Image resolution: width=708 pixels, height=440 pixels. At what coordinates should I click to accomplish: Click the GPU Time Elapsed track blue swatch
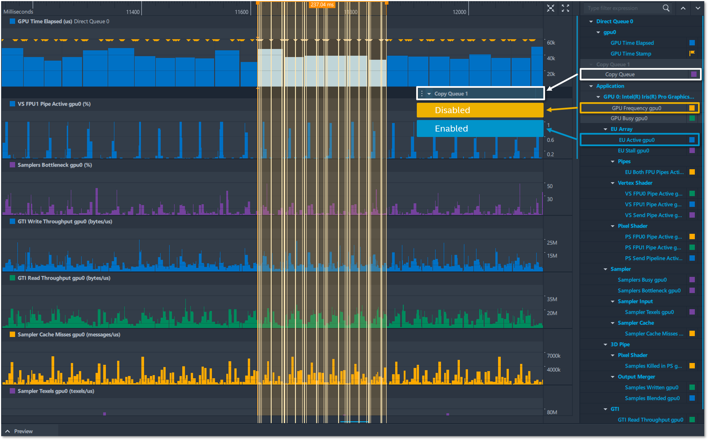[12, 21]
